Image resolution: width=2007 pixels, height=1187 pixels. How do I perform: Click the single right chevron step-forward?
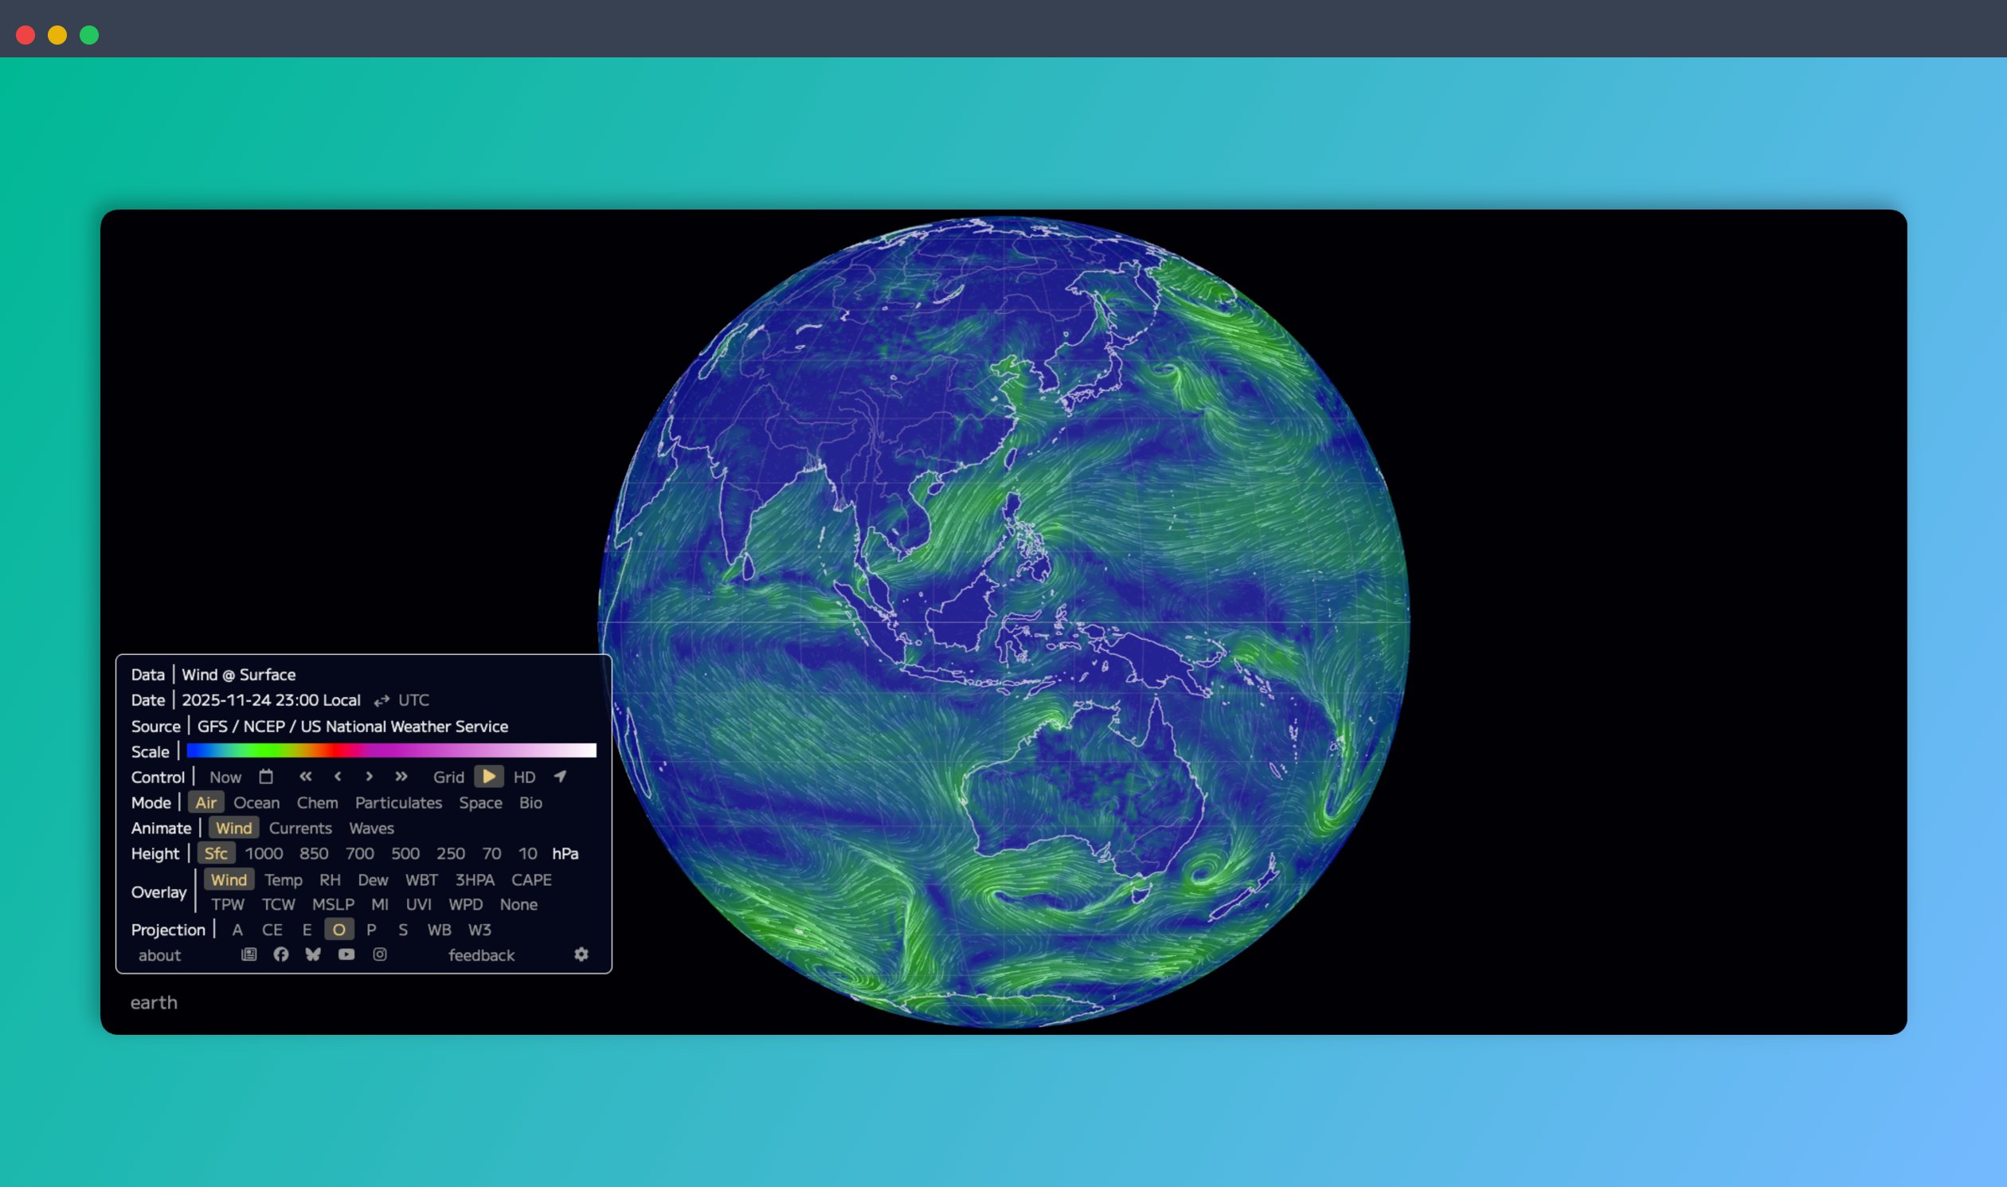[369, 777]
